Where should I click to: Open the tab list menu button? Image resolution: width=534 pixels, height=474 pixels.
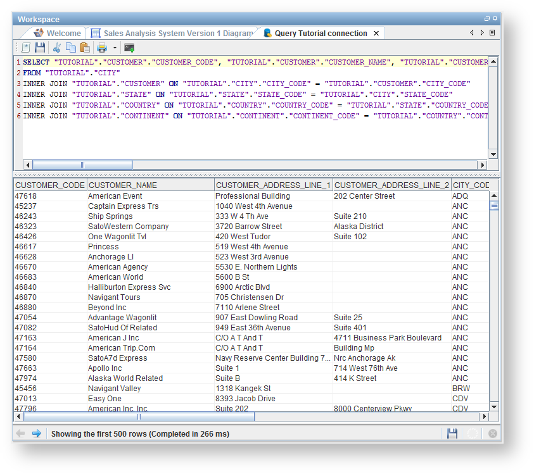click(x=492, y=33)
